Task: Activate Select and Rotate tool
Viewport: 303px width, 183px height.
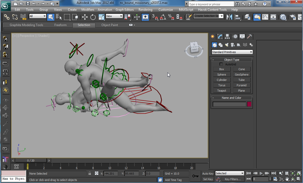Action: tap(93, 17)
